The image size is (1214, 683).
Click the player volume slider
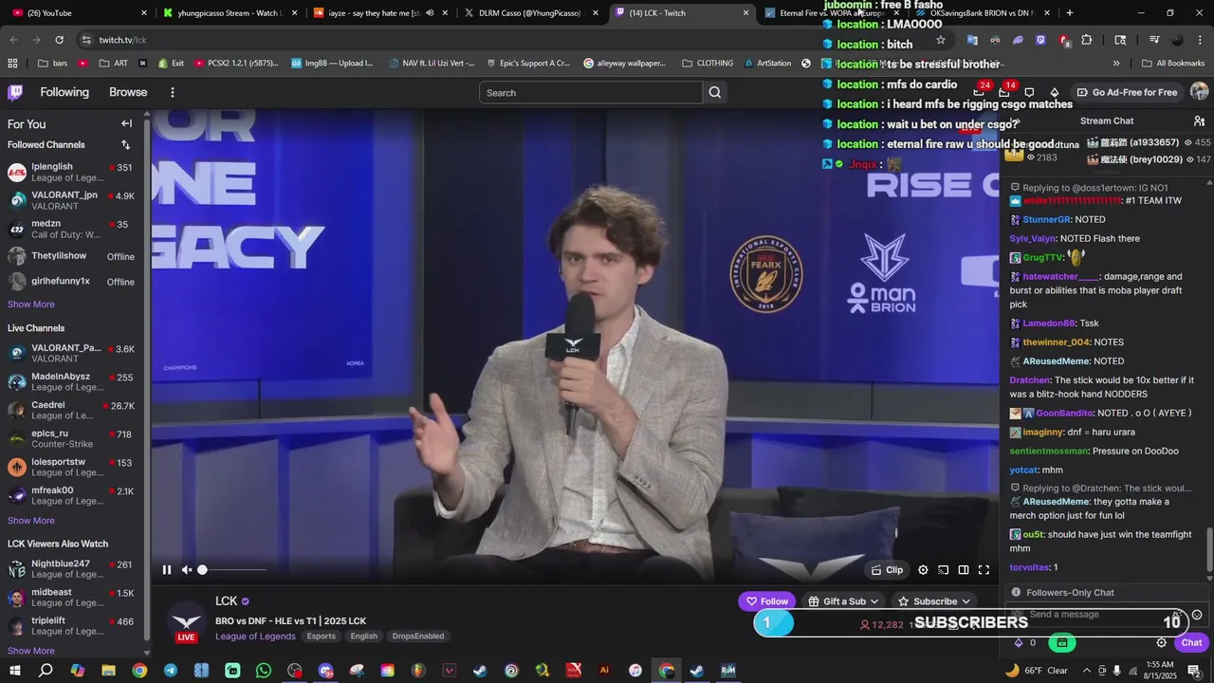(x=232, y=570)
